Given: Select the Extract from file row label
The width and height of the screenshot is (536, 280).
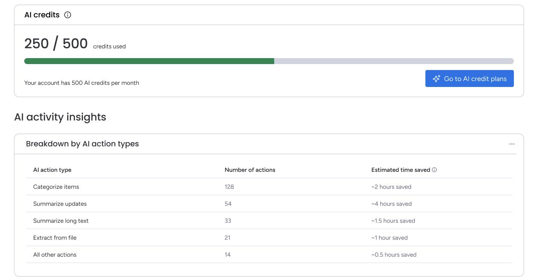Looking at the screenshot, I should click(55, 238).
